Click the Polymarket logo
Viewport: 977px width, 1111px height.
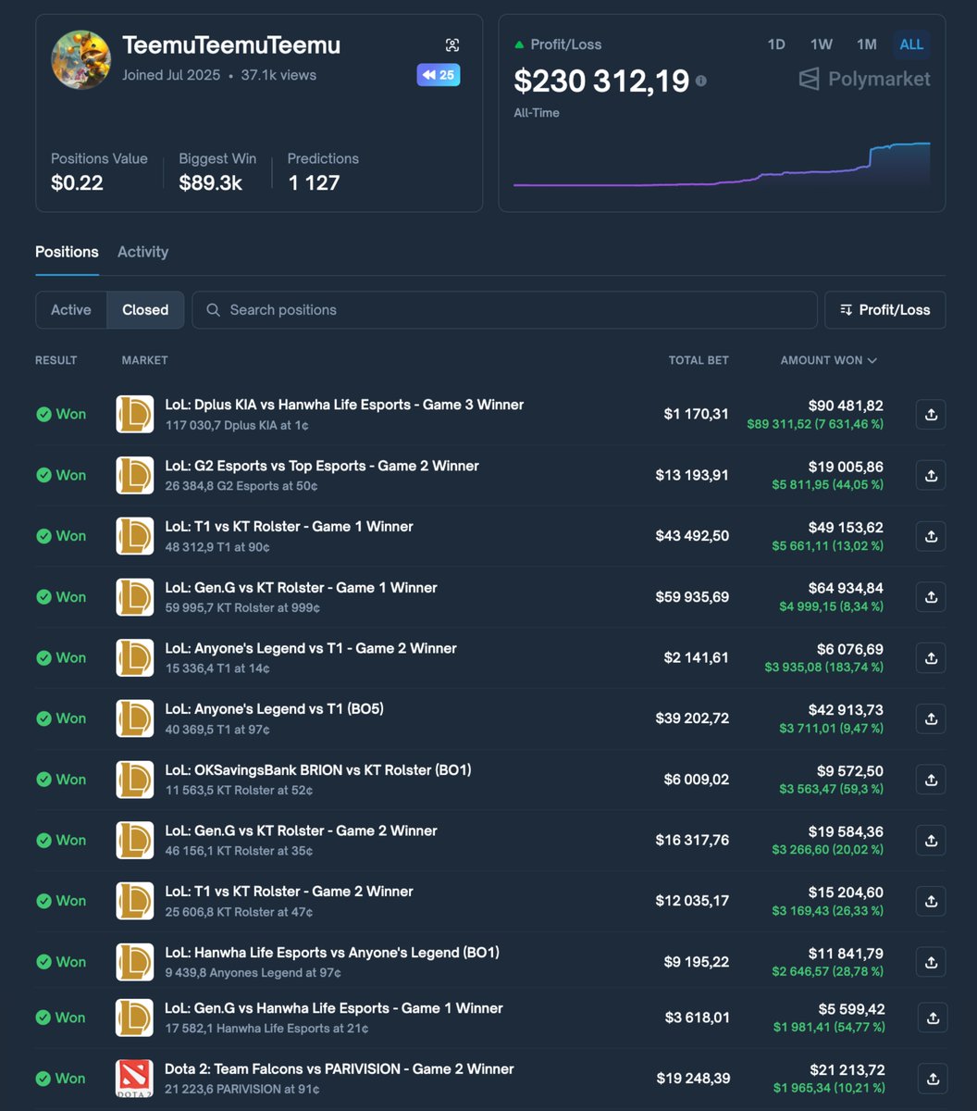pos(865,79)
